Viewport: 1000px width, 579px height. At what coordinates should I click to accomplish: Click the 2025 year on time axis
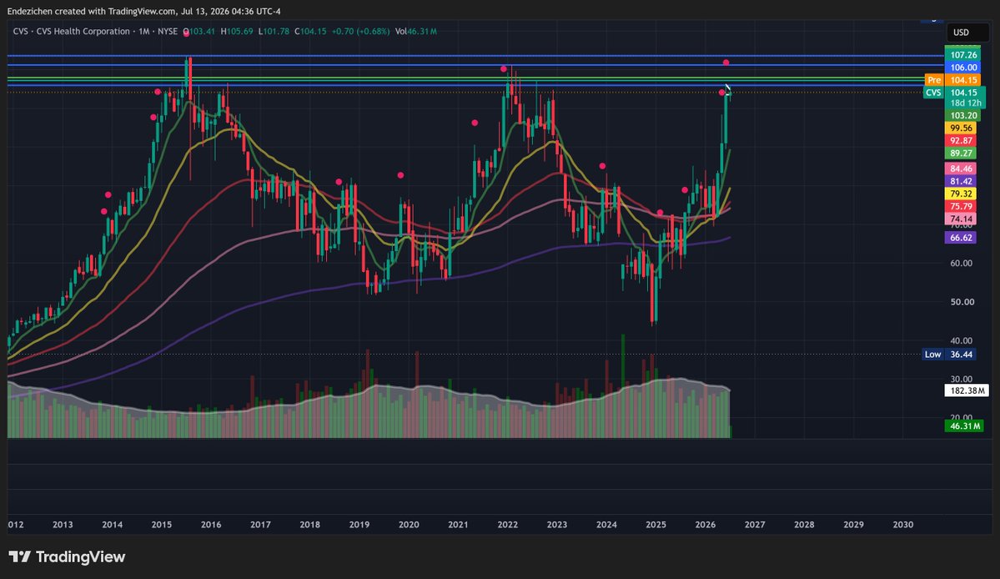656,524
